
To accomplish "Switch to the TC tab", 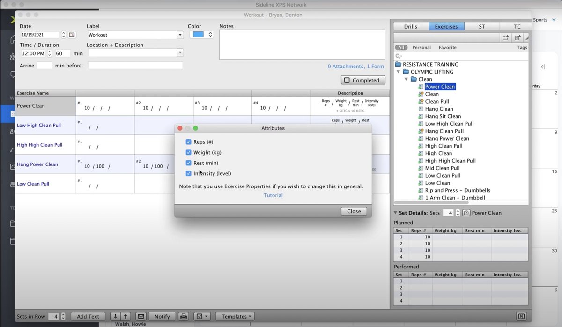I will (517, 26).
